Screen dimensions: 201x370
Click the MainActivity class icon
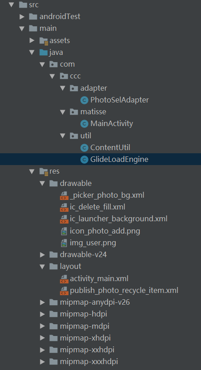(x=84, y=124)
